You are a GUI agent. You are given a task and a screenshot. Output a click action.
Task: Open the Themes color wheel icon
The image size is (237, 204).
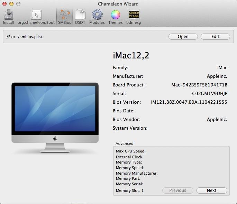click(x=115, y=17)
